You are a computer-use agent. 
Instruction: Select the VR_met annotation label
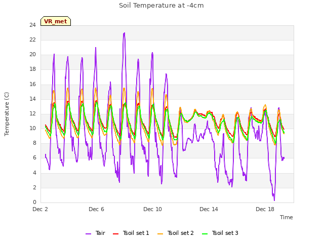tap(56, 21)
